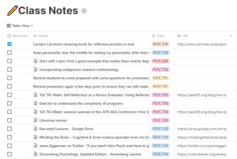Image resolution: width=237 pixels, height=159 pixels.
Task: Click the info icon beside Class Notes title
Action: tap(84, 11)
